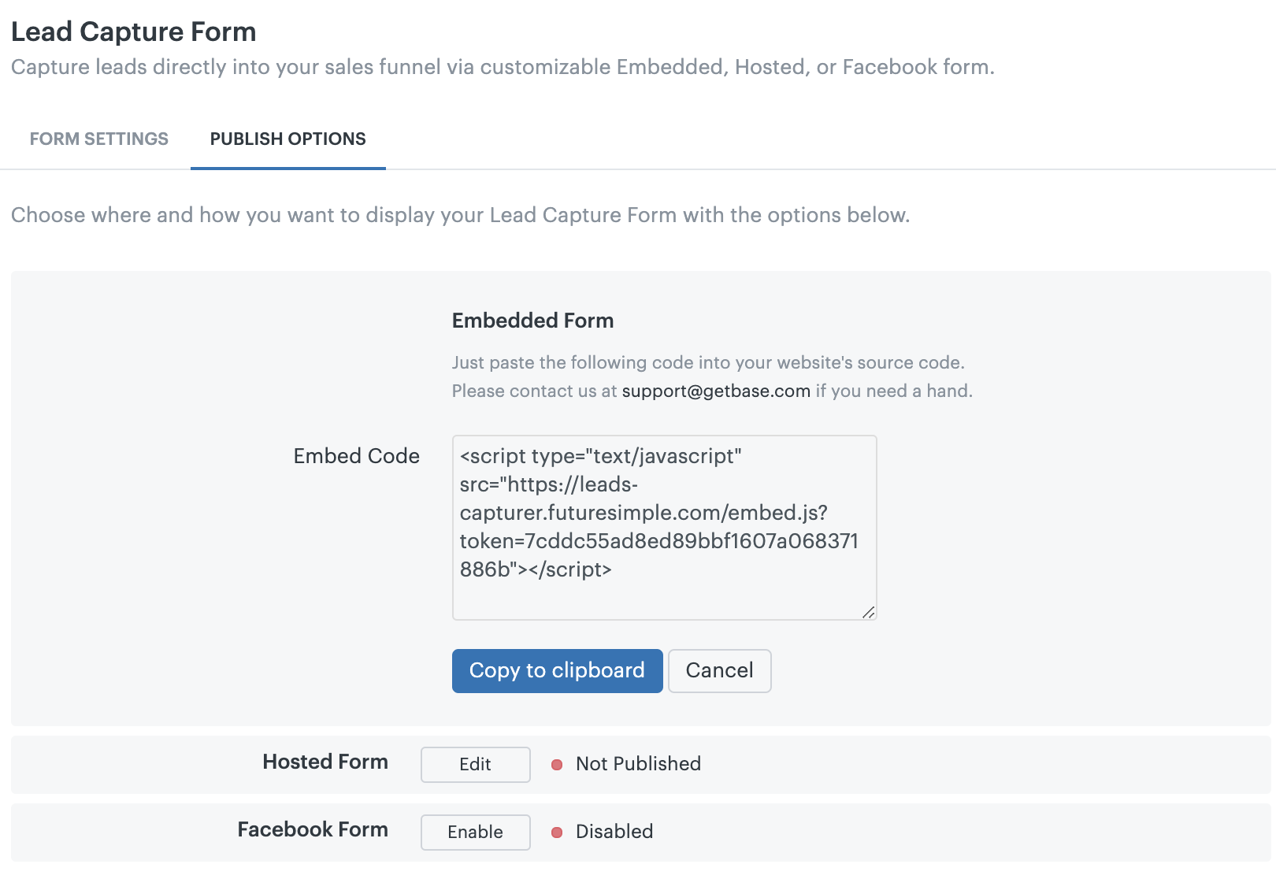Enable the Facebook Form
The width and height of the screenshot is (1276, 879).
pos(475,833)
